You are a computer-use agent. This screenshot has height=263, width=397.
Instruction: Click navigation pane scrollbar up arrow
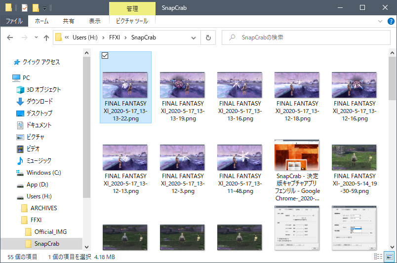coord(86,53)
